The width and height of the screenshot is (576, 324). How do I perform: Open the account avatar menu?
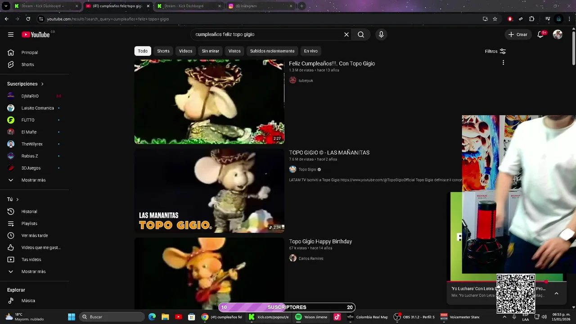coord(558,35)
